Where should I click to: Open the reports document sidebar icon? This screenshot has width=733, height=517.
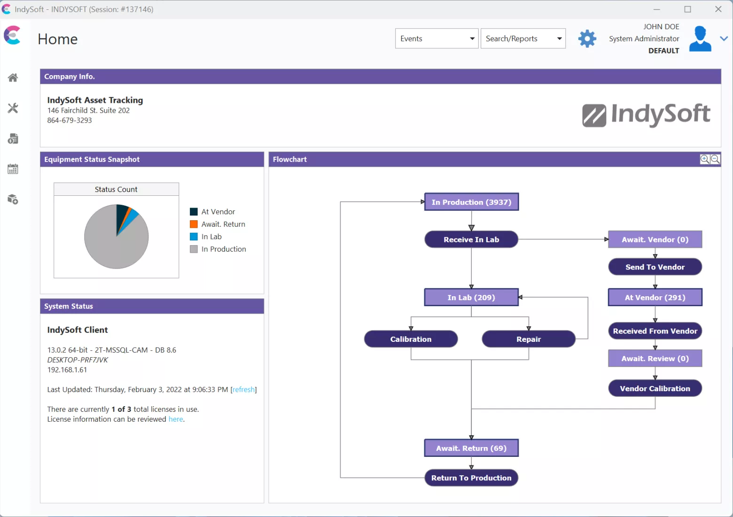[x=13, y=139]
